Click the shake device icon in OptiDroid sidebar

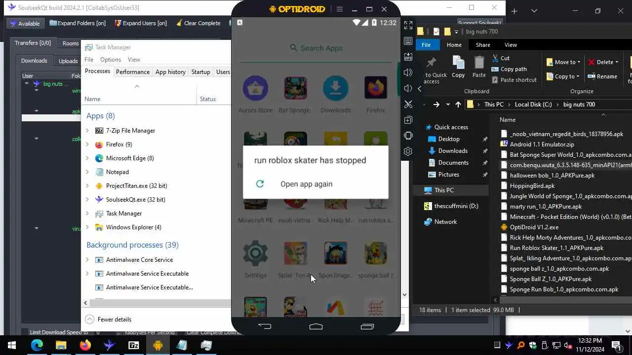(x=408, y=136)
